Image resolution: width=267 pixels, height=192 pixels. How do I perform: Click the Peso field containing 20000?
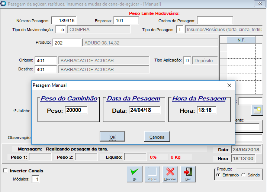pos(76,110)
